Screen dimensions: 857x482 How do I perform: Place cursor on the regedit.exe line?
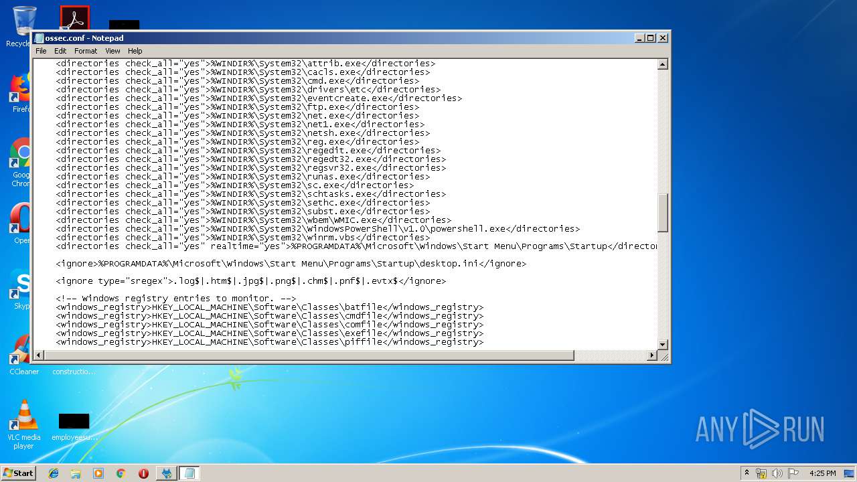[x=248, y=151]
